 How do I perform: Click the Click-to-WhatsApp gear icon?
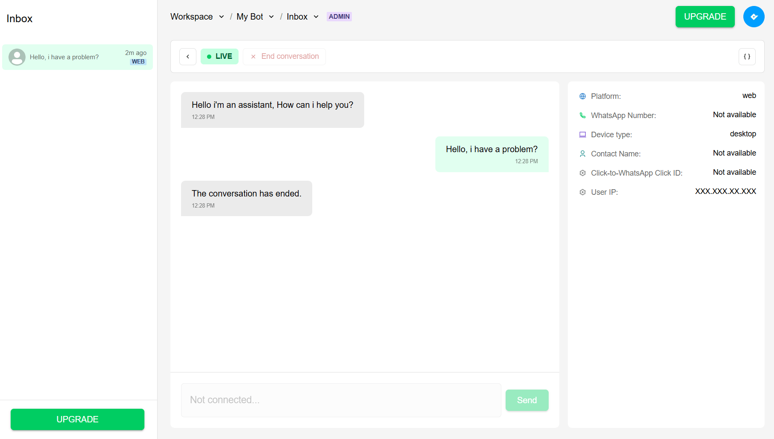(582, 173)
